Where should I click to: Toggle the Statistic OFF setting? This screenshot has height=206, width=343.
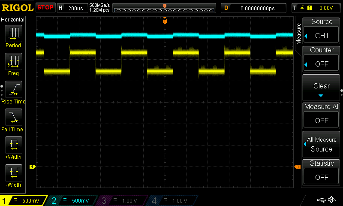click(322, 173)
